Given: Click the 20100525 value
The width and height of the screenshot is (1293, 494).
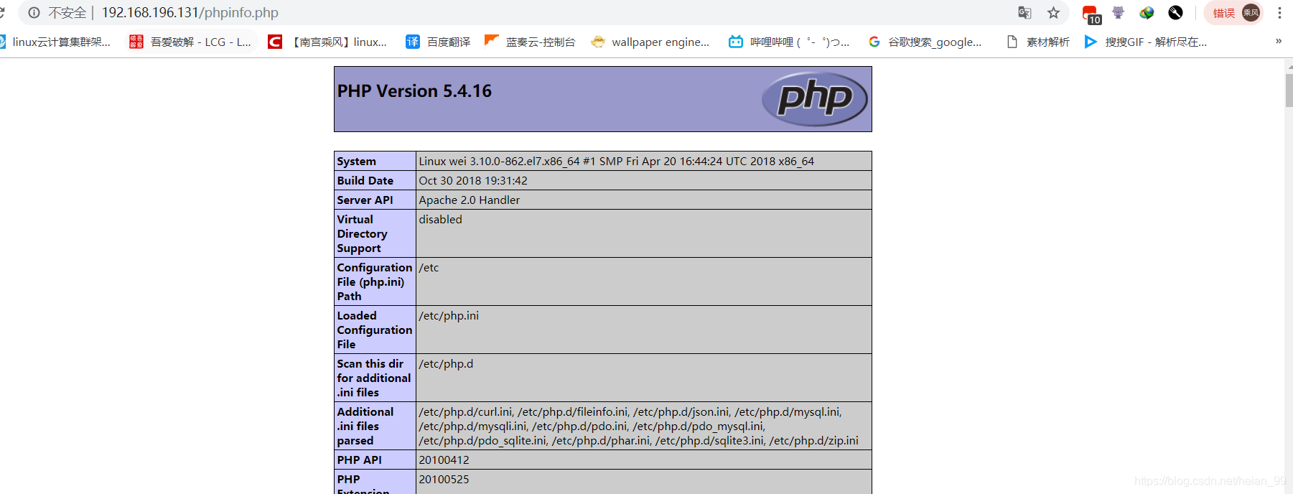Looking at the screenshot, I should [444, 480].
